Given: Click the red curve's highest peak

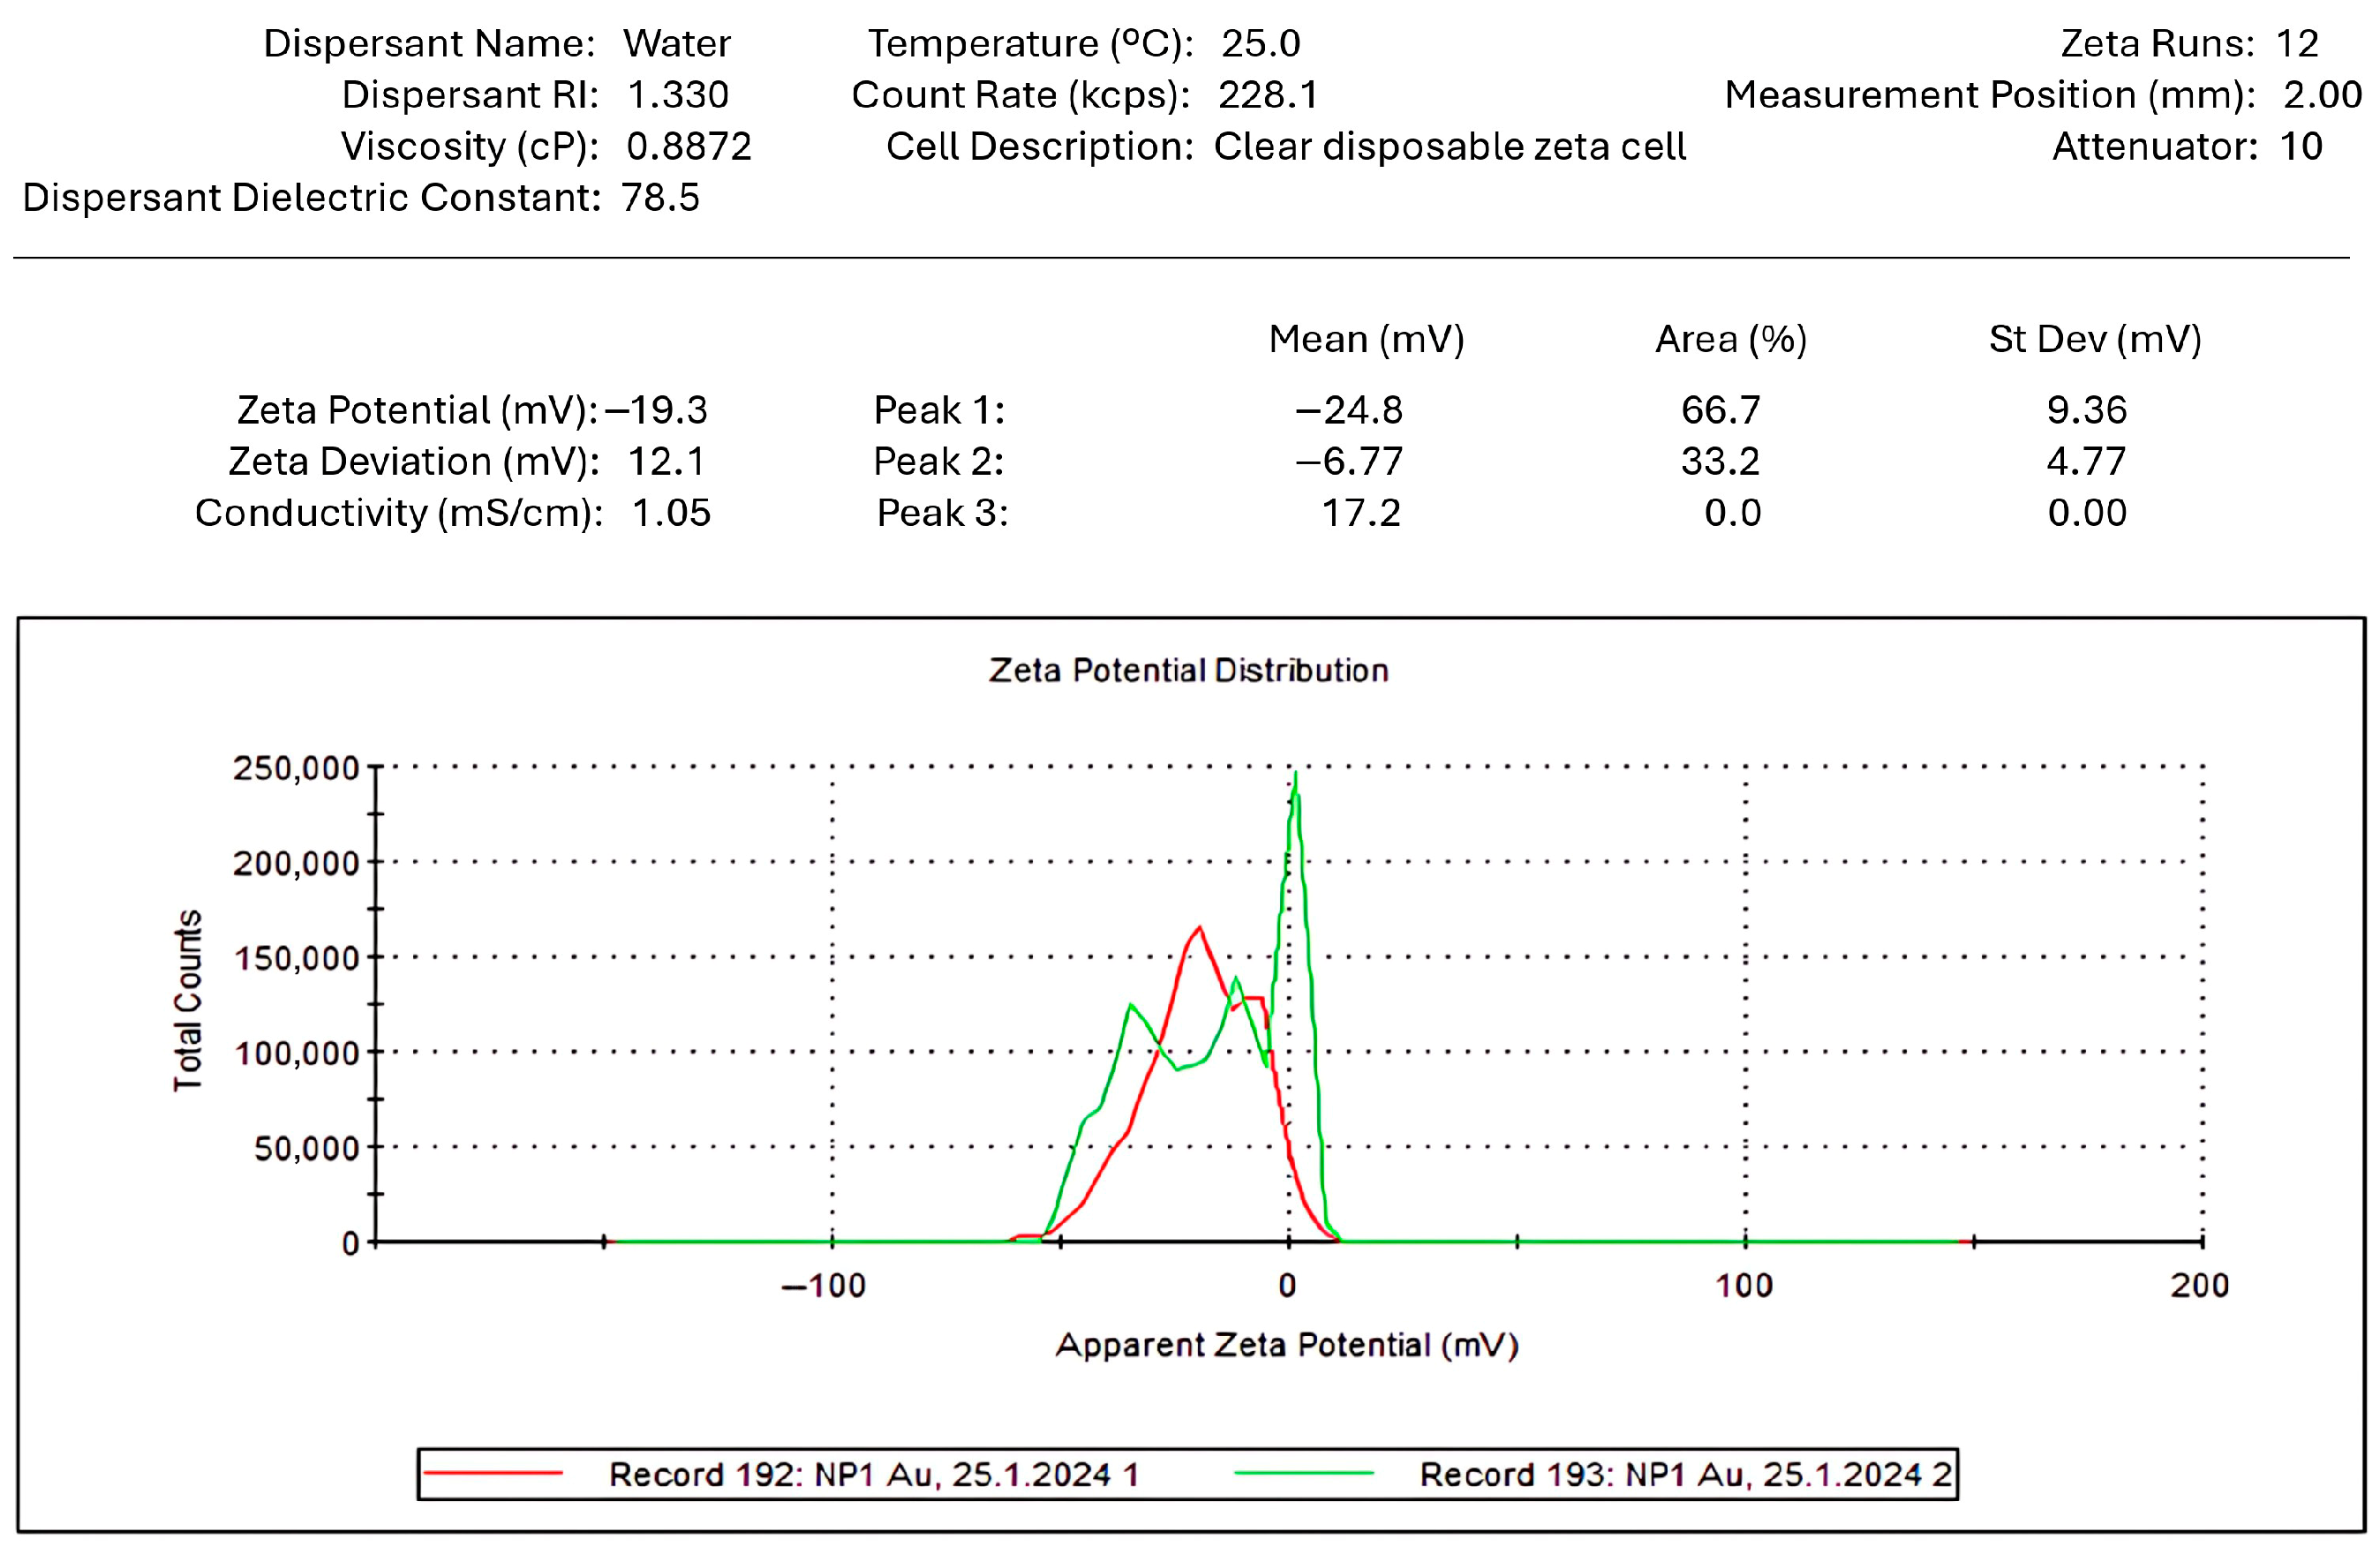Looking at the screenshot, I should click(x=1199, y=928).
